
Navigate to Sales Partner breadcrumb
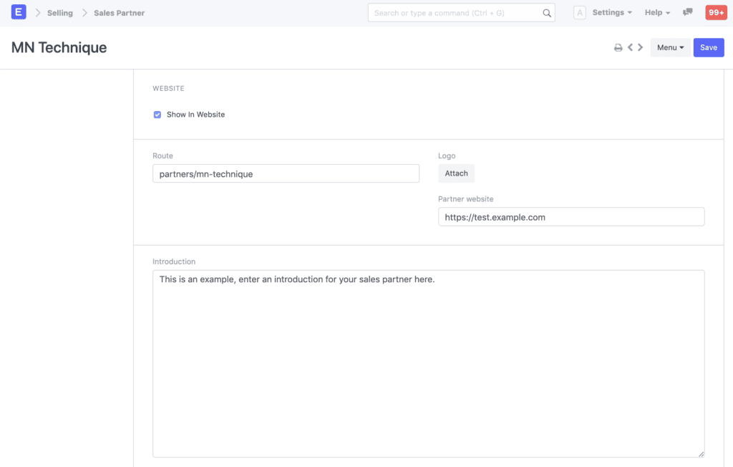click(x=120, y=13)
